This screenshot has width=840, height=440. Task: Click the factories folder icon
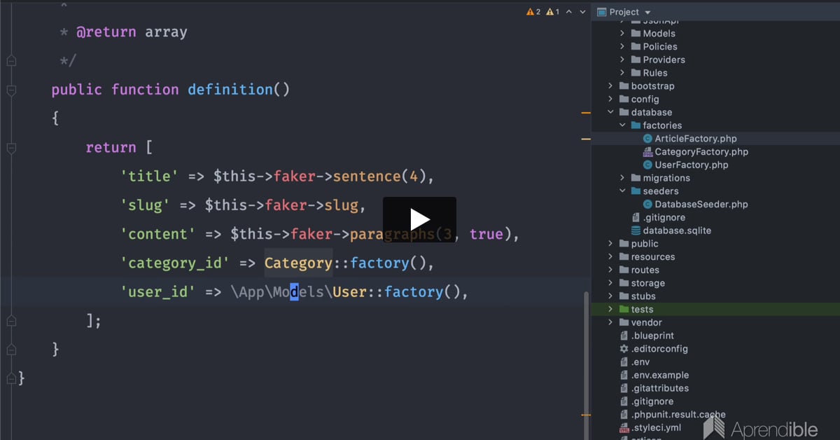[x=636, y=125]
